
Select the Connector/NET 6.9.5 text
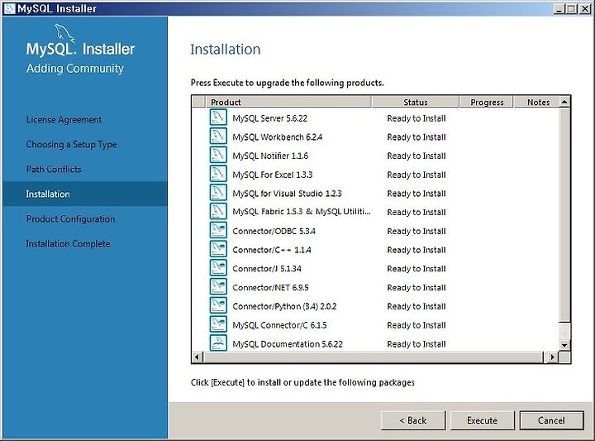click(x=270, y=288)
